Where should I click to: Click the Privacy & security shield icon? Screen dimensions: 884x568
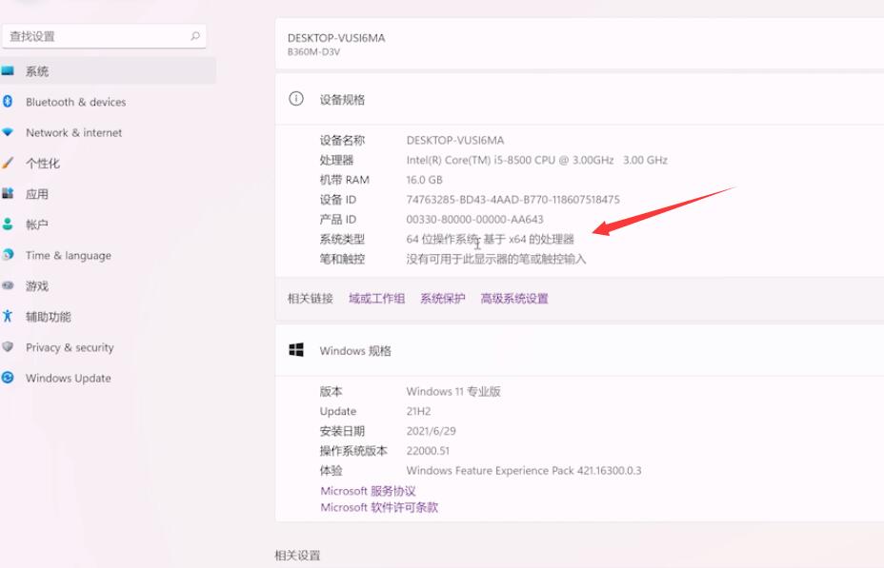pyautogui.click(x=8, y=346)
